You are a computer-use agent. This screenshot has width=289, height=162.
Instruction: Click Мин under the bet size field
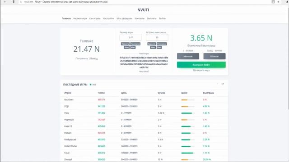133,47
